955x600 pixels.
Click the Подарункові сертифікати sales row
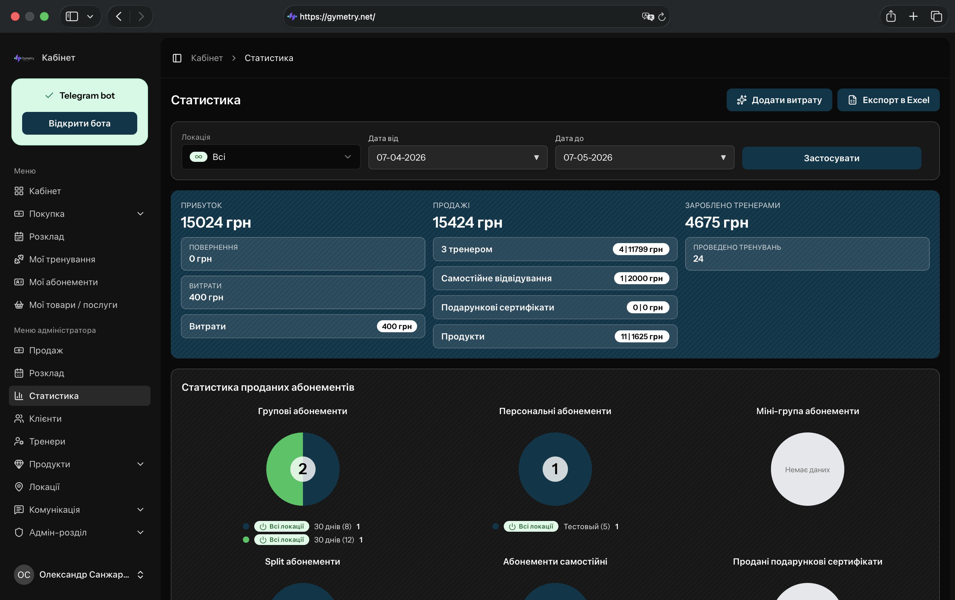click(555, 307)
